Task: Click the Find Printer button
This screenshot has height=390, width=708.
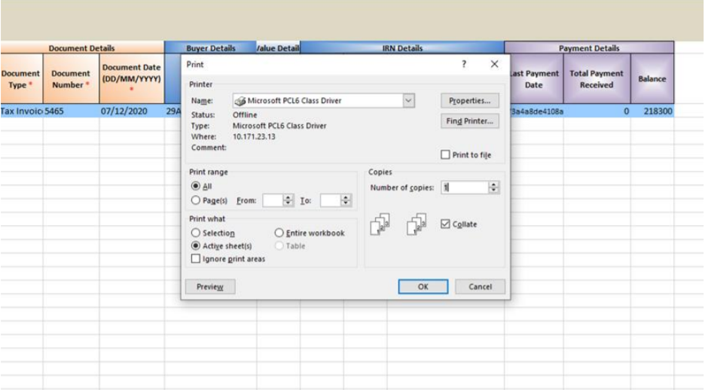Action: pyautogui.click(x=469, y=121)
